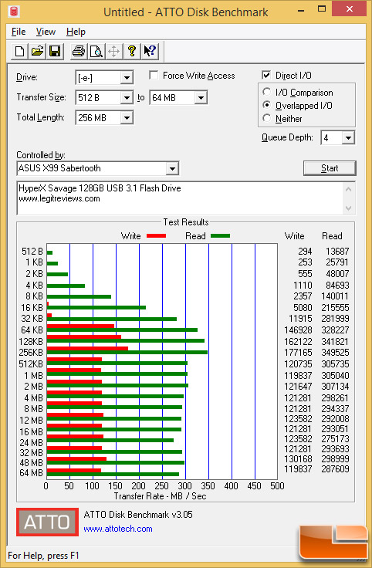Viewport: 372px width, 568px height.
Task: Click the 8 KB read value 140011
Action: 335,296
